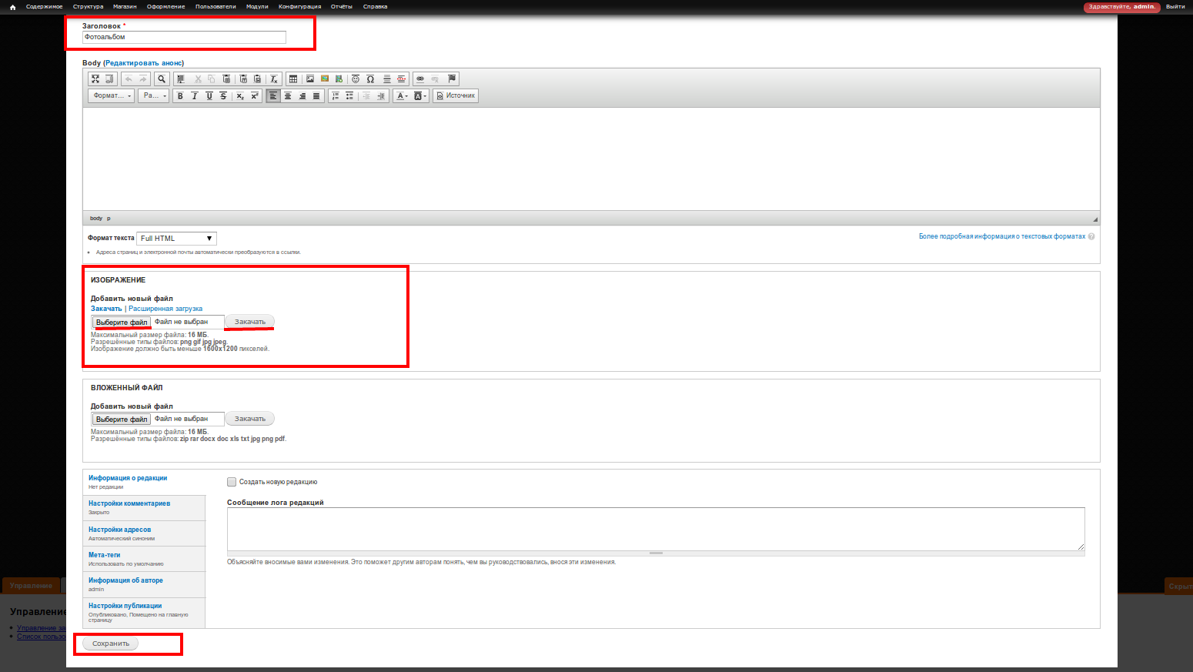Apply subscript formatting

click(x=240, y=96)
